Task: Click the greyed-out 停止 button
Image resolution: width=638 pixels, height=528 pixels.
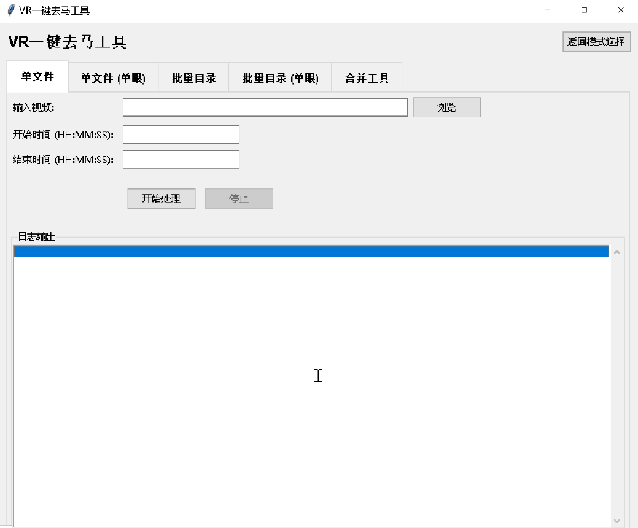Action: [239, 198]
